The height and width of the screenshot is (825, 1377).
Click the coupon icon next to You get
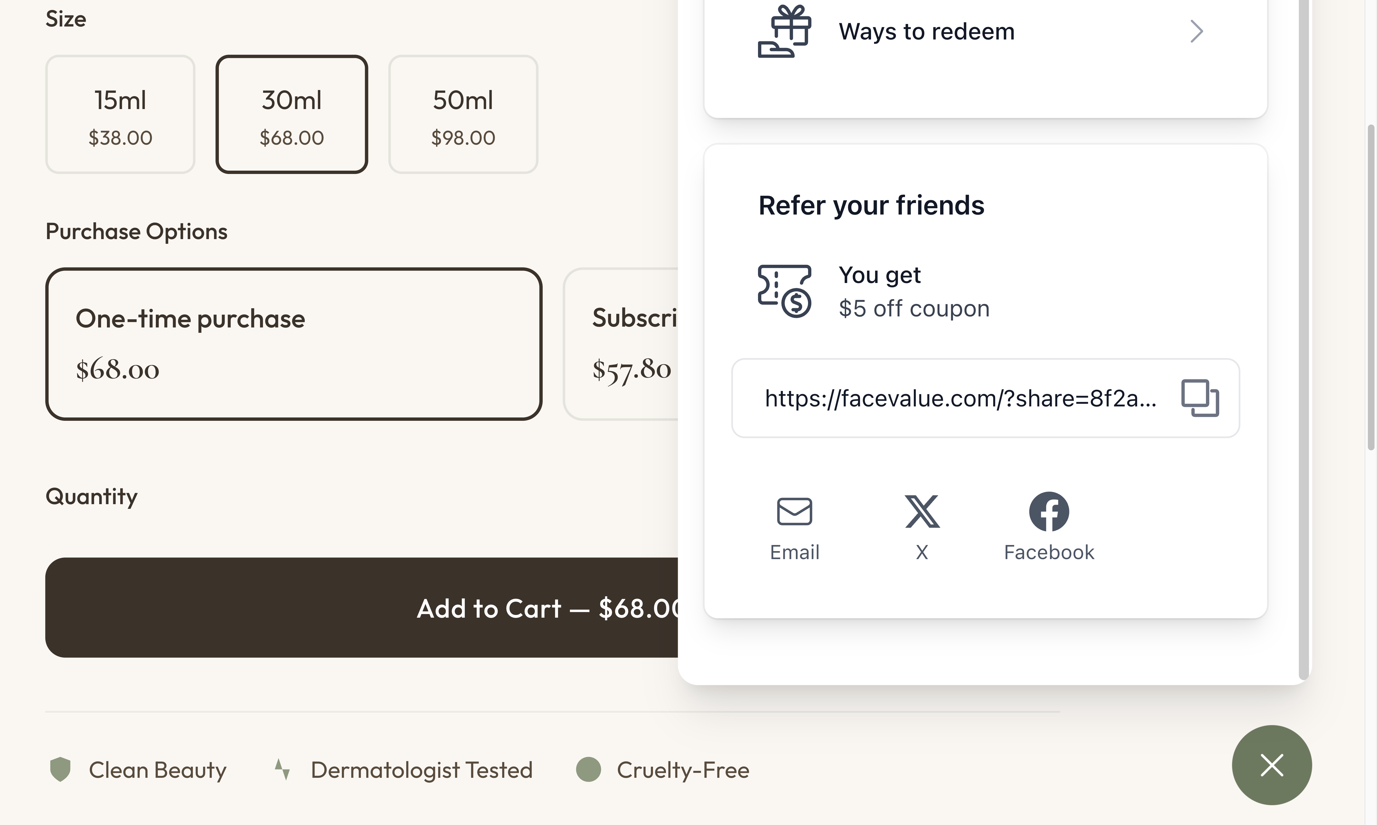tap(785, 291)
